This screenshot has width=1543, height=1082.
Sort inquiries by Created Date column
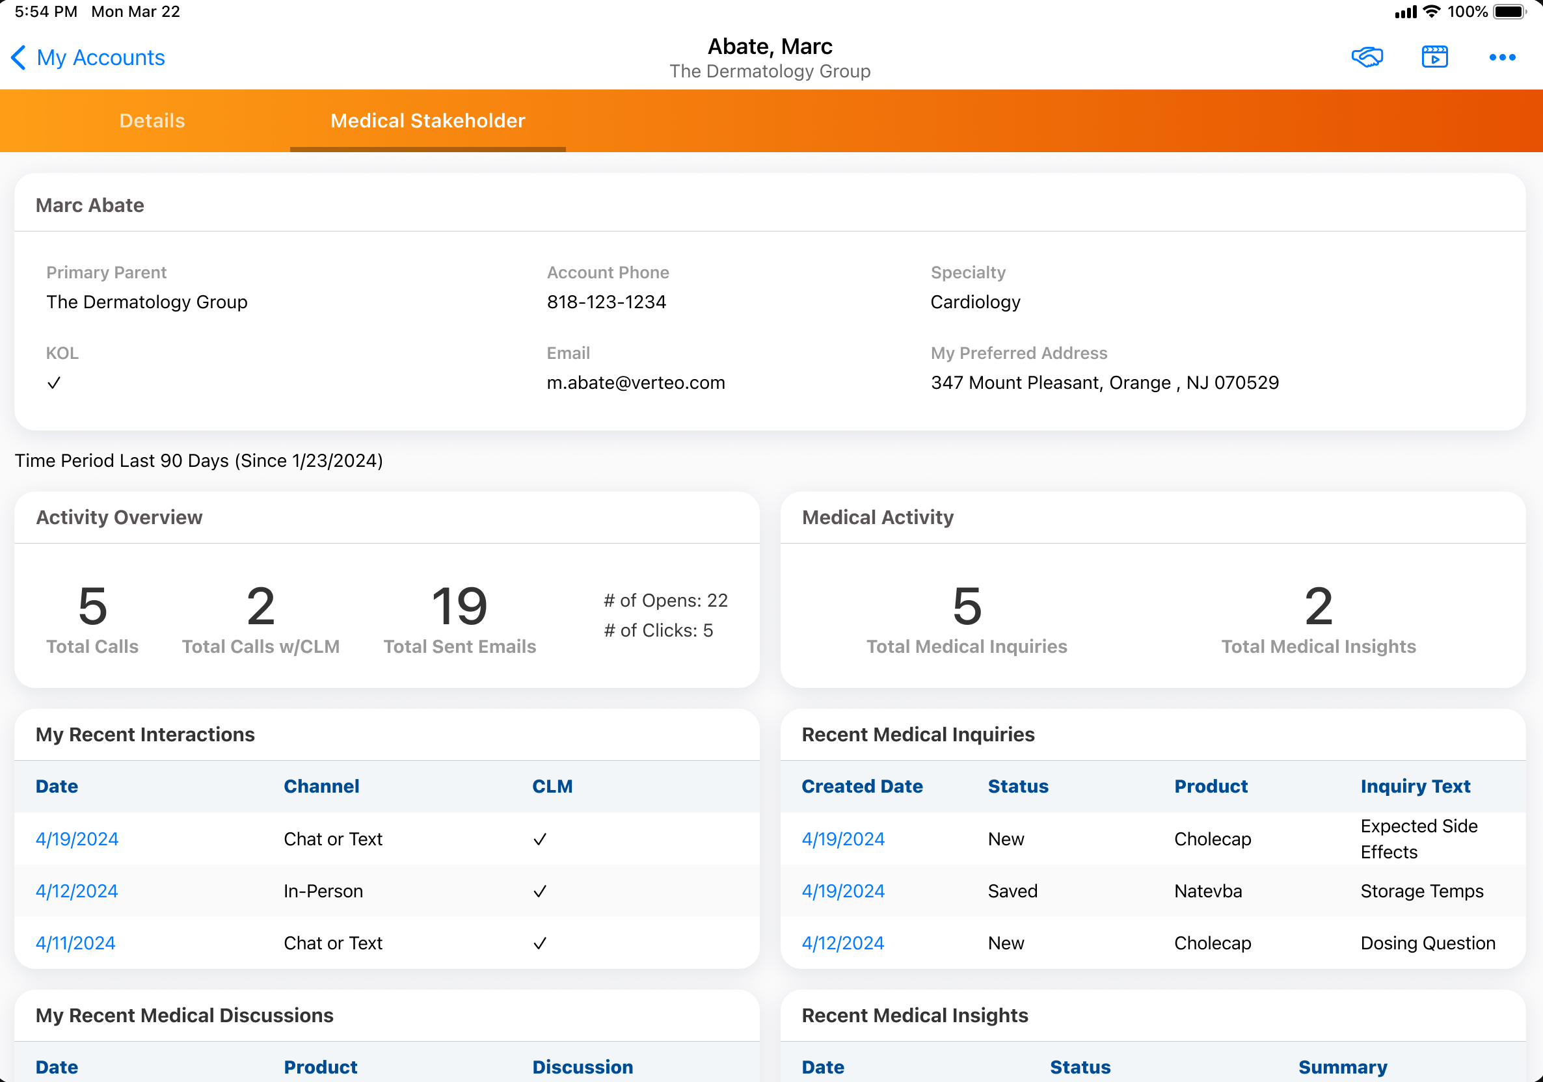pos(861,785)
